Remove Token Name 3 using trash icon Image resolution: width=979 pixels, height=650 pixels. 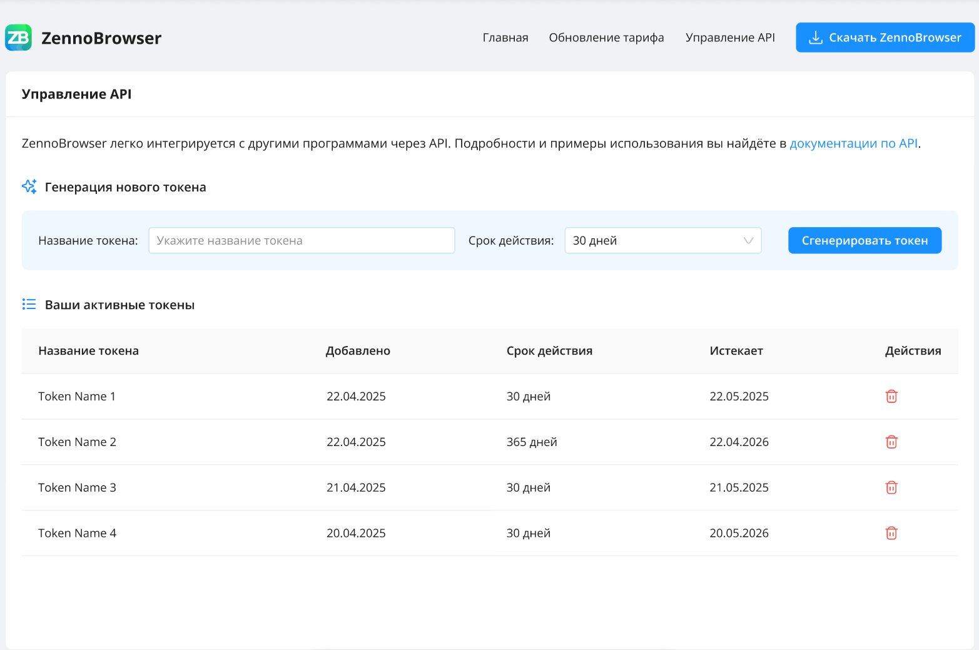point(891,487)
